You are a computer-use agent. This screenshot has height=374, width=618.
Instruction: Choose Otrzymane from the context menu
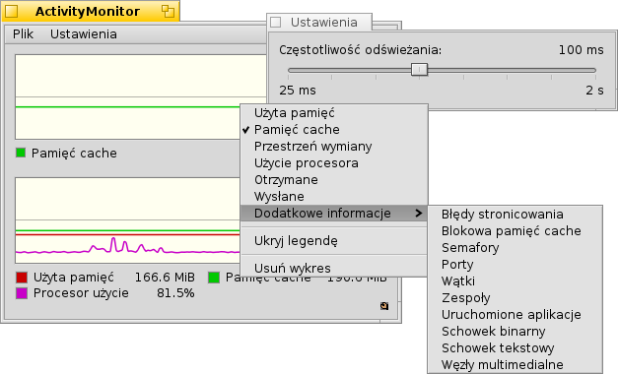pyautogui.click(x=334, y=180)
